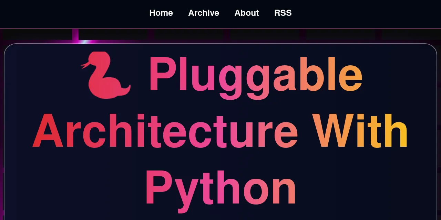Click the last dark tile at right edge
The image size is (441, 220).
click(x=412, y=34)
